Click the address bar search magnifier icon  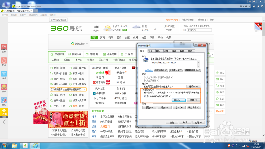coord(241,6)
